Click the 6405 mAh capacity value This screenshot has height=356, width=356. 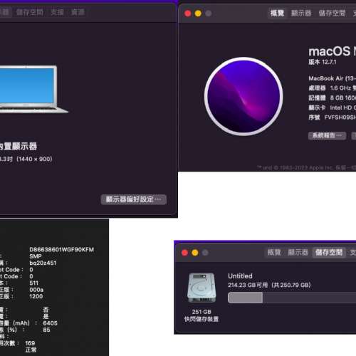pyautogui.click(x=50, y=323)
